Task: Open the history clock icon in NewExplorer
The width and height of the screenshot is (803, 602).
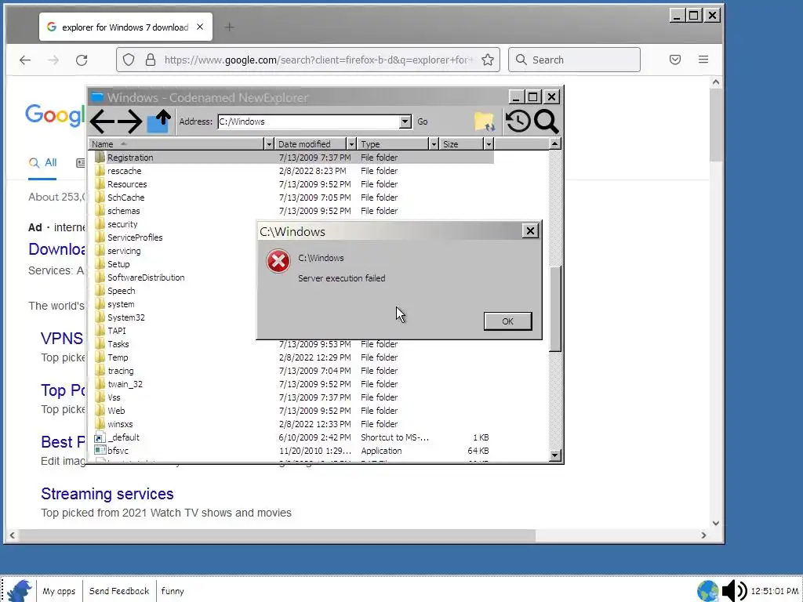Action: coord(518,121)
